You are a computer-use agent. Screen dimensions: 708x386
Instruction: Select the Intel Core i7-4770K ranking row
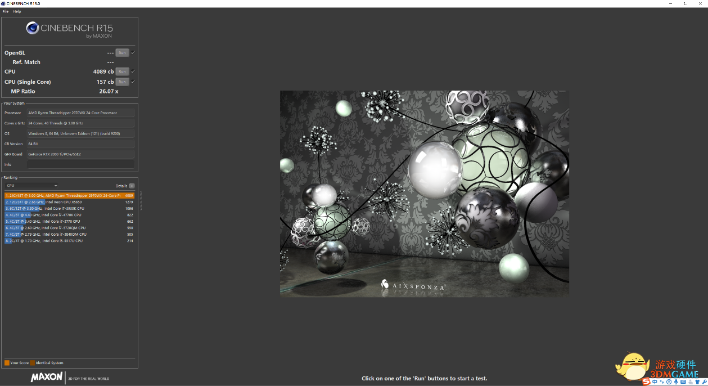69,215
